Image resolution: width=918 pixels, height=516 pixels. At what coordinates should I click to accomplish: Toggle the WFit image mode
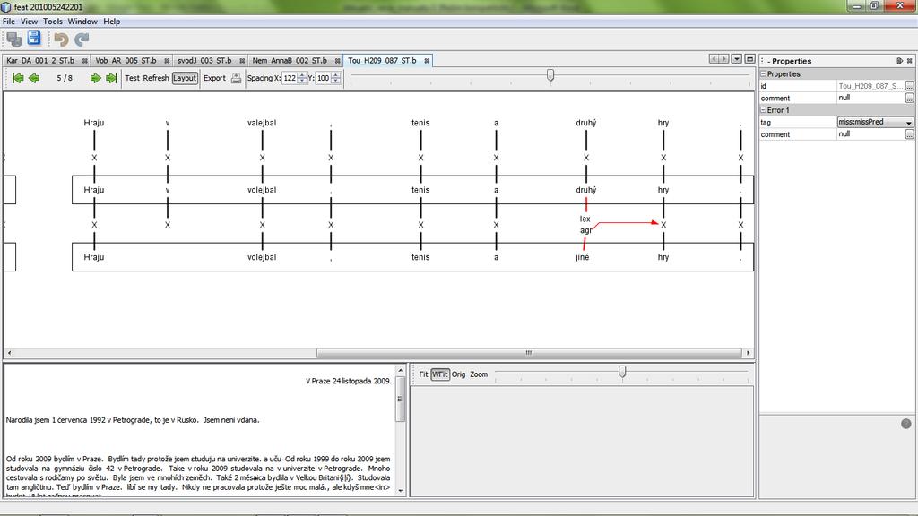[439, 374]
